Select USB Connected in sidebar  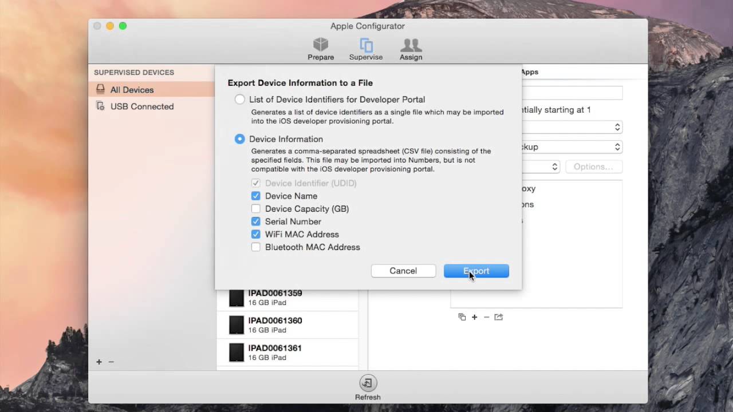click(151, 106)
